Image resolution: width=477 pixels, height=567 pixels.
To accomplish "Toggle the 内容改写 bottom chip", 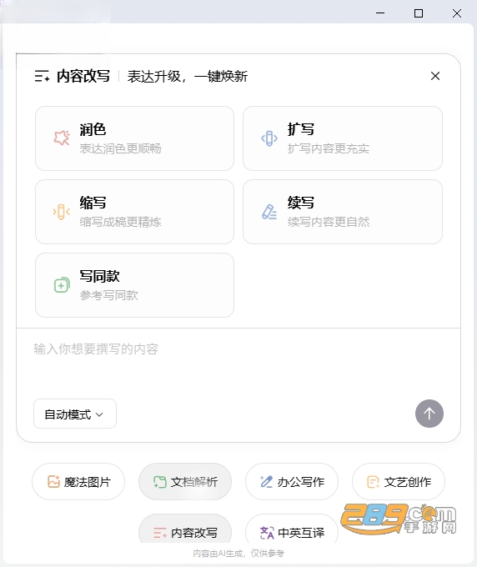I will (185, 531).
